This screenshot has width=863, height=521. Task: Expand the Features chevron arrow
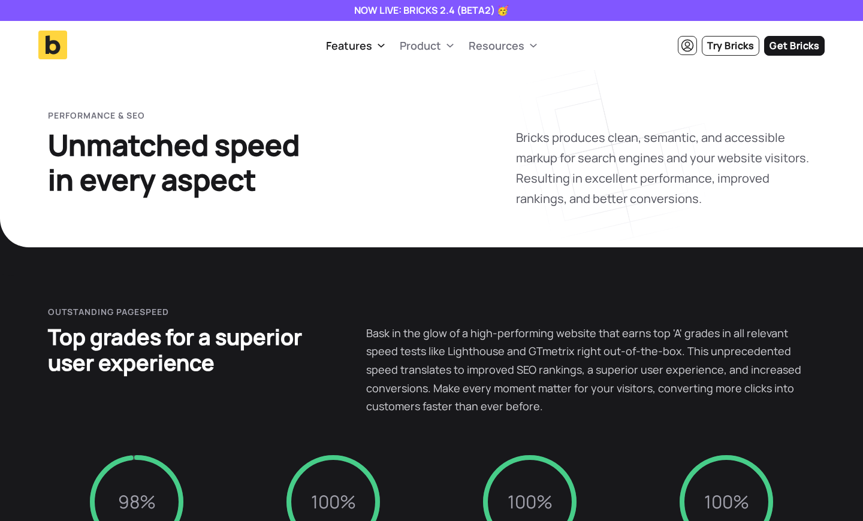coord(381,46)
